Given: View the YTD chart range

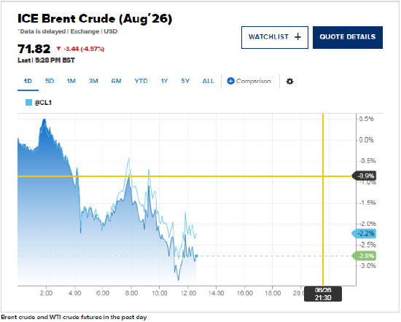Looking at the screenshot, I should point(141,82).
